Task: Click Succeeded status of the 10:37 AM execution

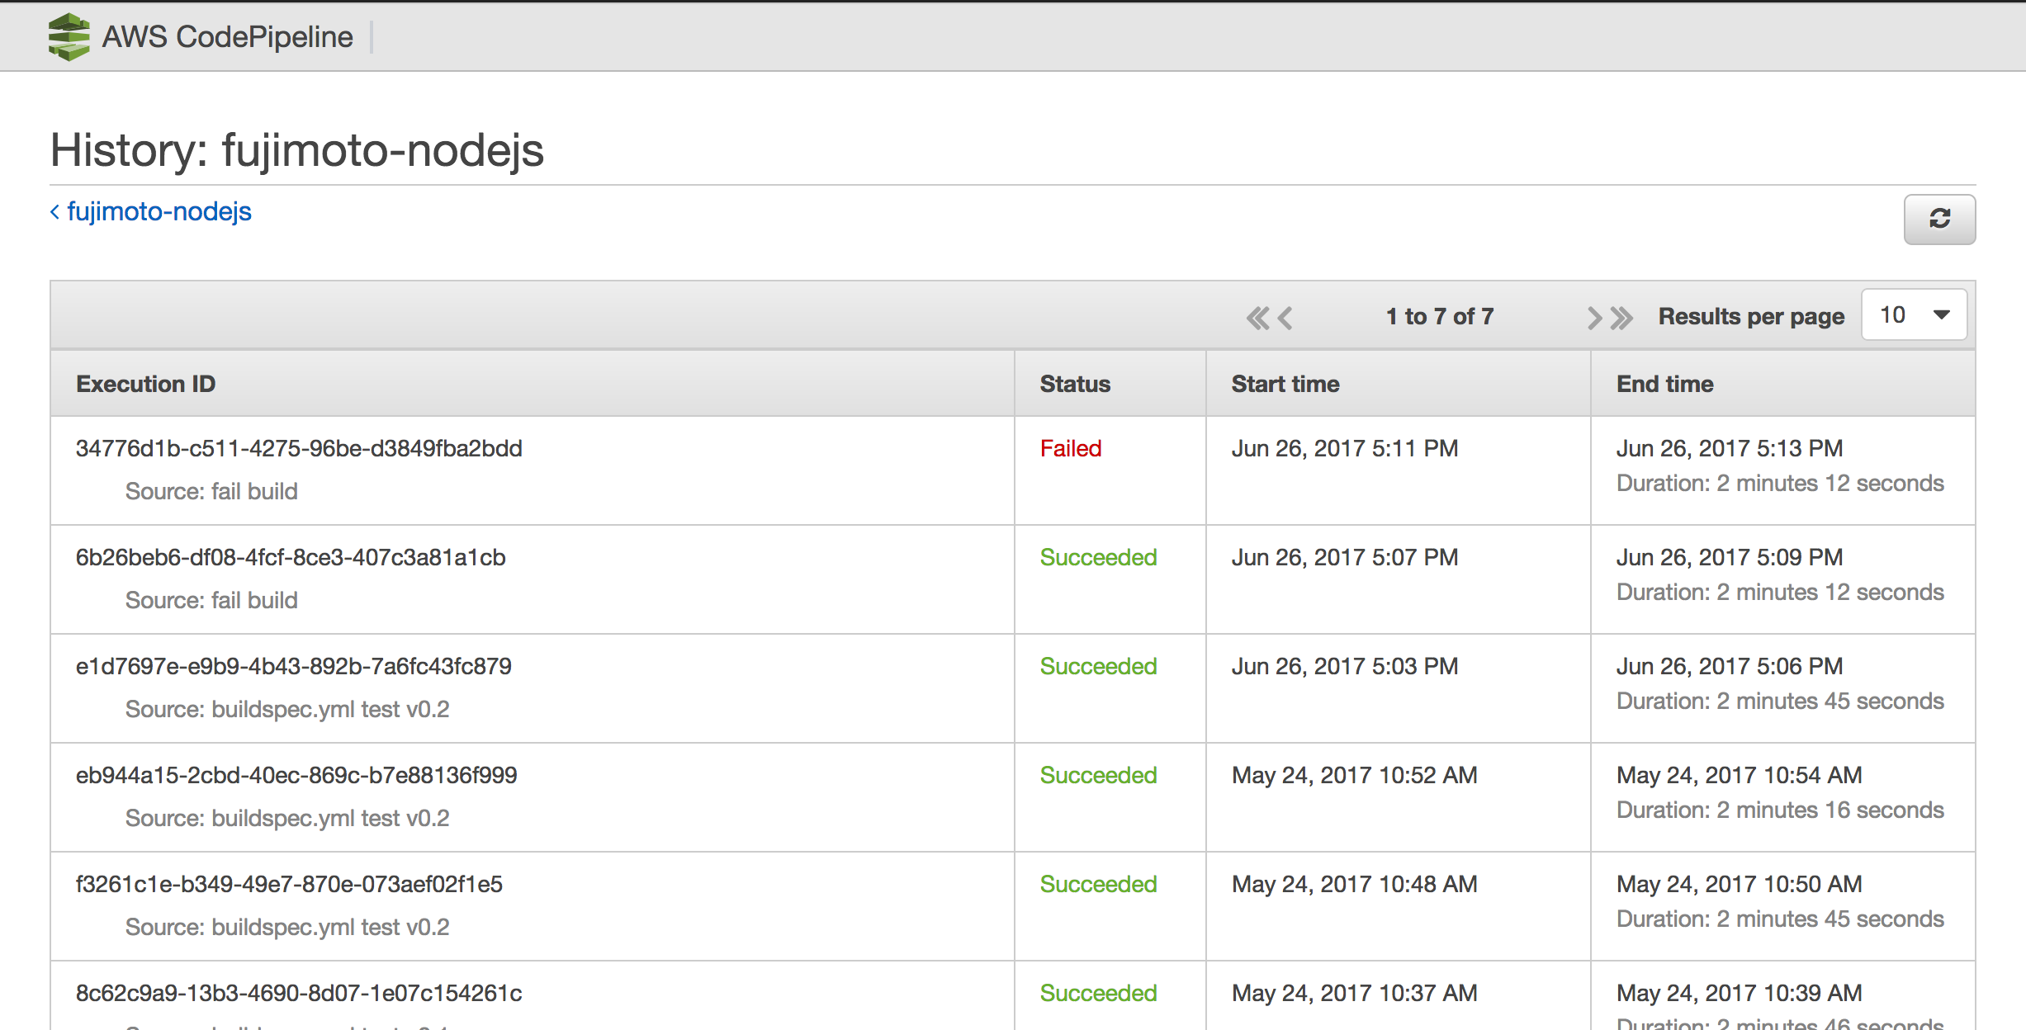Action: coord(1098,993)
